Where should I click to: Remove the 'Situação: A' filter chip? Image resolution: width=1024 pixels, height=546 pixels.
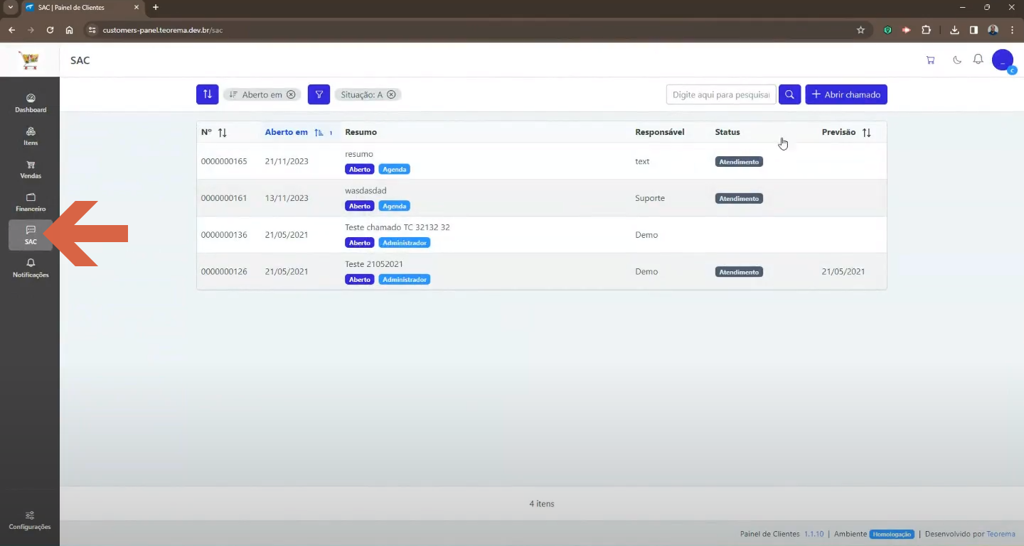(x=391, y=94)
